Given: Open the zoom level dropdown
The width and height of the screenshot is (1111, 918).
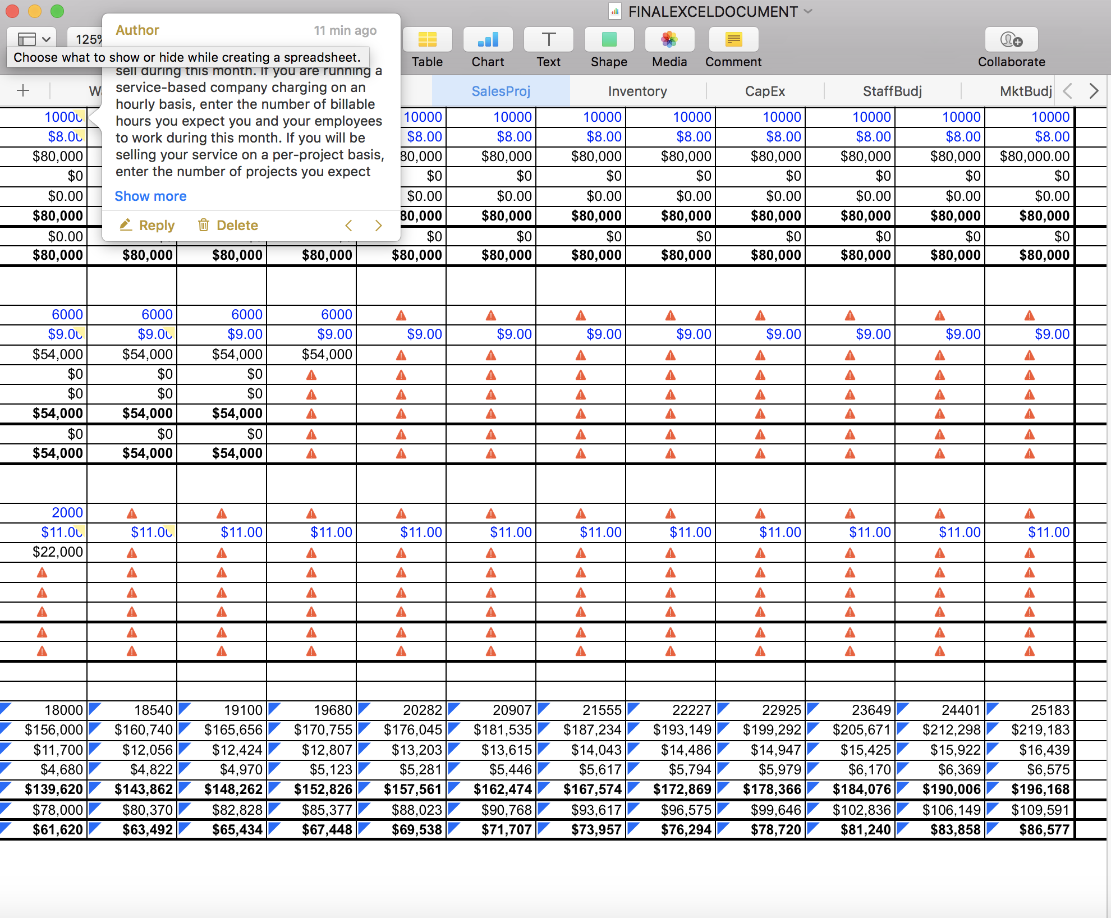Looking at the screenshot, I should [86, 39].
